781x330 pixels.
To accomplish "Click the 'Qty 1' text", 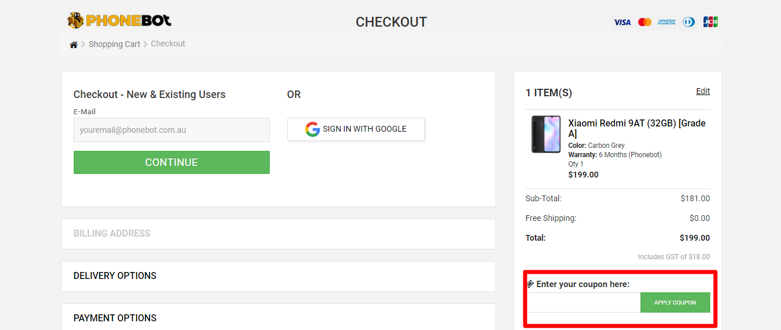I will point(576,164).
